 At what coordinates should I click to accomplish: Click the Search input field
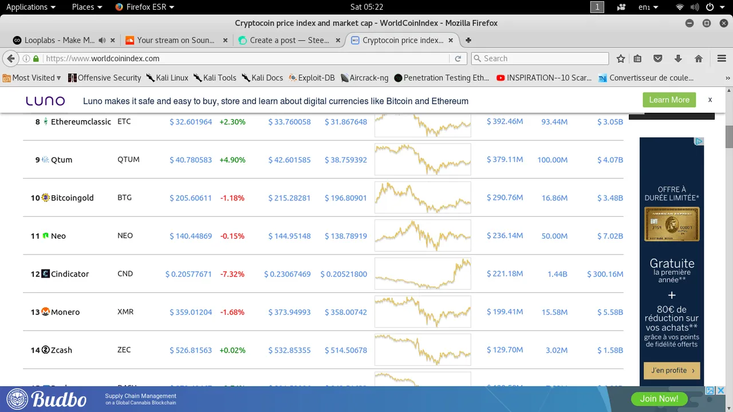pyautogui.click(x=539, y=58)
